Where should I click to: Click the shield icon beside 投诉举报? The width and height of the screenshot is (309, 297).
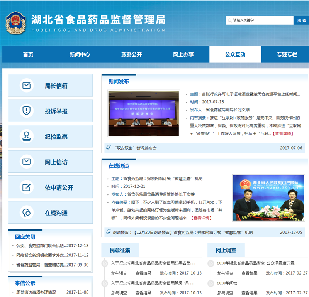point(26,111)
